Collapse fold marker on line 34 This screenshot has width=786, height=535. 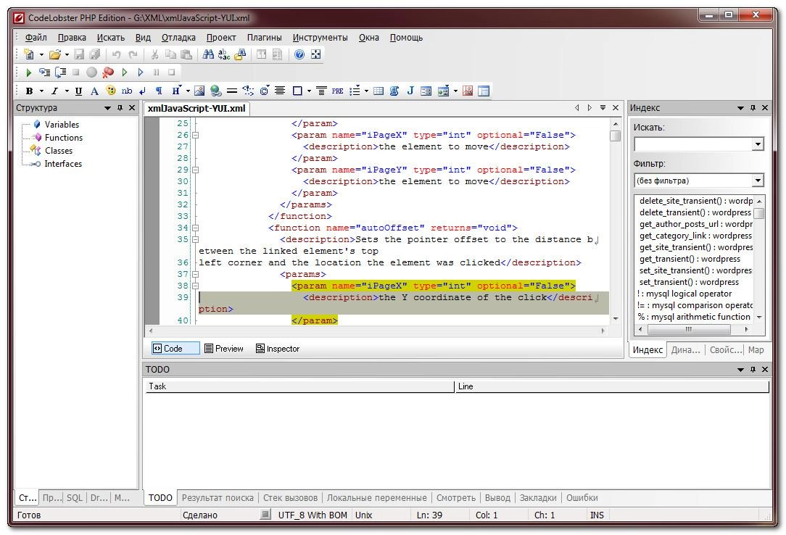click(x=196, y=228)
